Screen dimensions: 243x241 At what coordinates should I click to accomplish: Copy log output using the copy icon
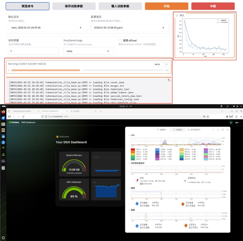coord(169,80)
